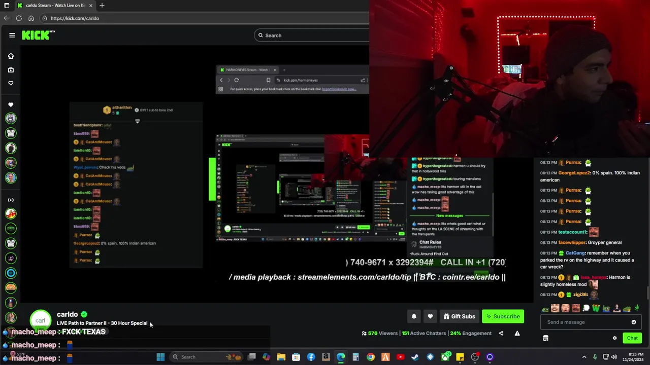
Task: Open Steam from the taskbar
Action: (415, 357)
